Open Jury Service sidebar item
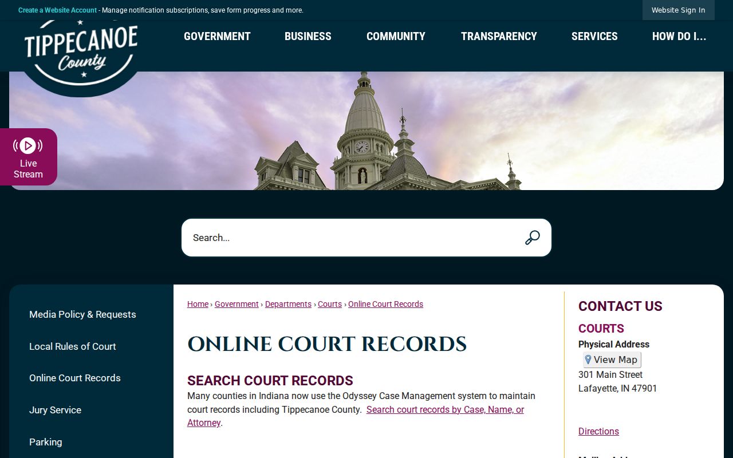 [55, 410]
